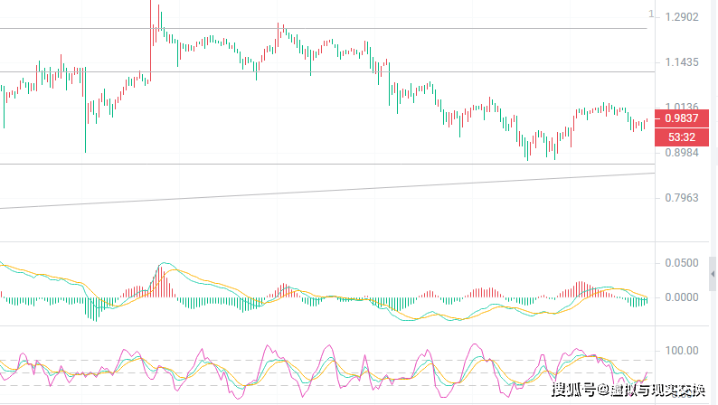
Task: Click the 0.0000 MACD axis label
Action: coord(681,297)
